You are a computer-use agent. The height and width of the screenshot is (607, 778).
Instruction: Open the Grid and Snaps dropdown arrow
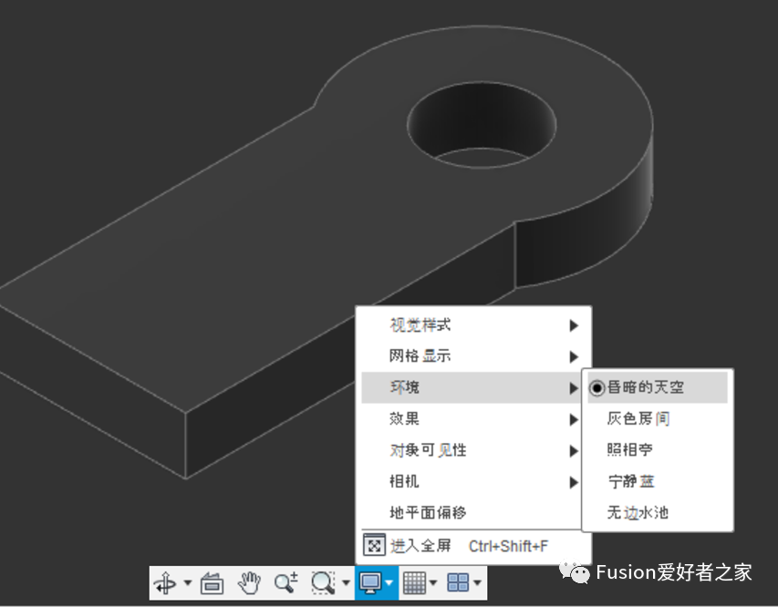433,582
